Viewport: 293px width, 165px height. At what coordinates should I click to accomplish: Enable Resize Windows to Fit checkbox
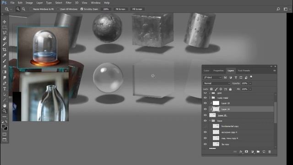tap(31, 9)
